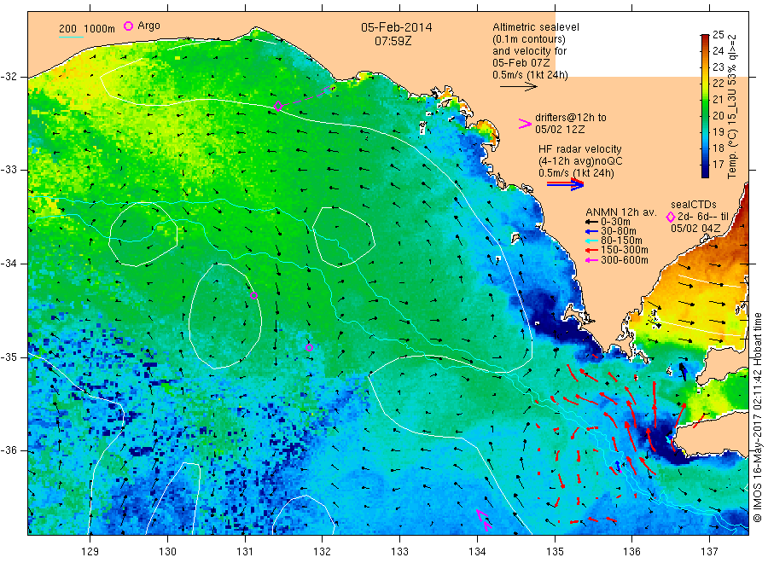Click the 07:59Z time label
The width and height of the screenshot is (768, 563).
point(393,41)
